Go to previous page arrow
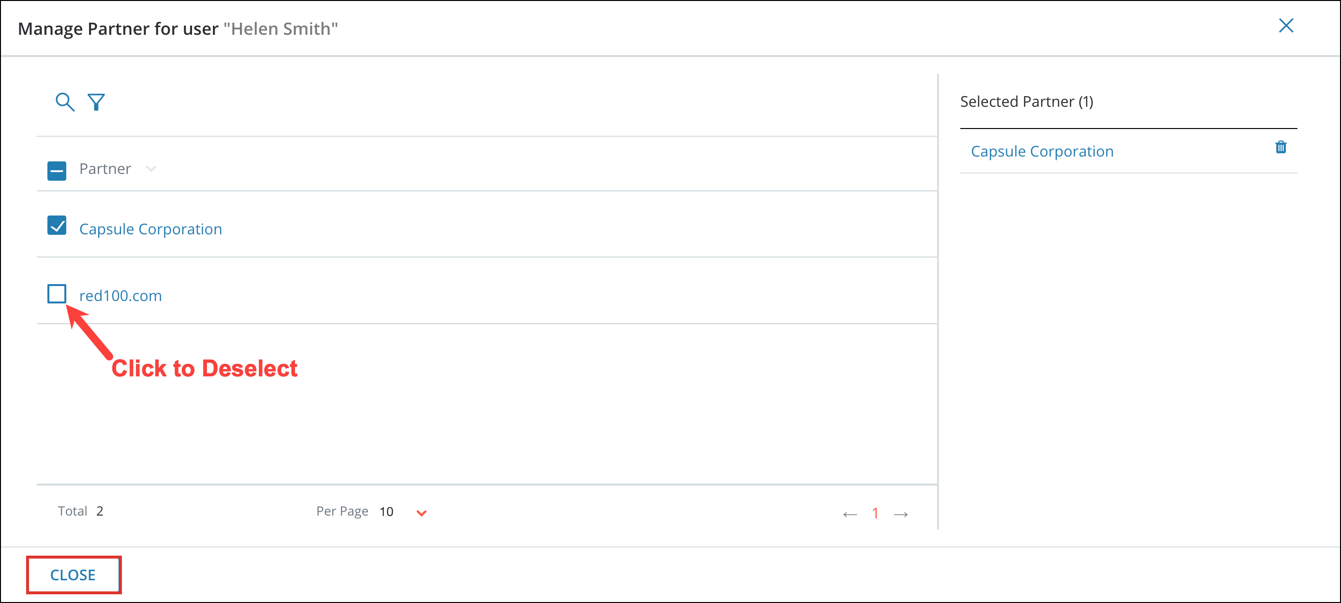The image size is (1341, 603). pyautogui.click(x=849, y=514)
